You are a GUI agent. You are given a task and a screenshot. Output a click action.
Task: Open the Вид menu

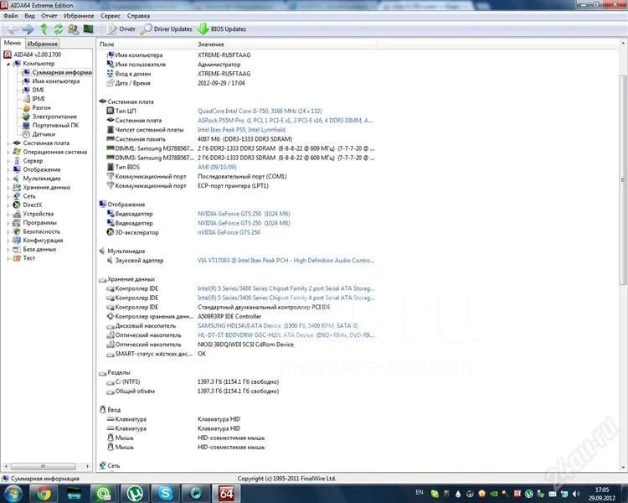(29, 16)
